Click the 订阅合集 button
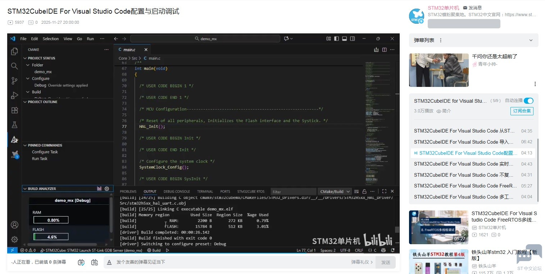This screenshot has width=545, height=274. 522,111
